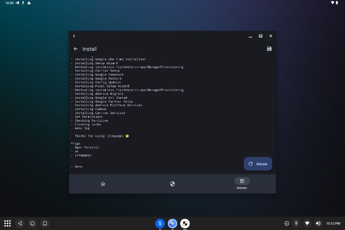Image resolution: width=345 pixels, height=230 pixels.
Task: Click the 'Installing Google Partner Setup' log line
Action: 102,101
